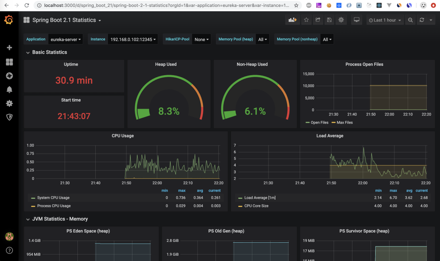The height and width of the screenshot is (261, 440).
Task: Bookmark this page with star icon
Action: pos(296,5)
